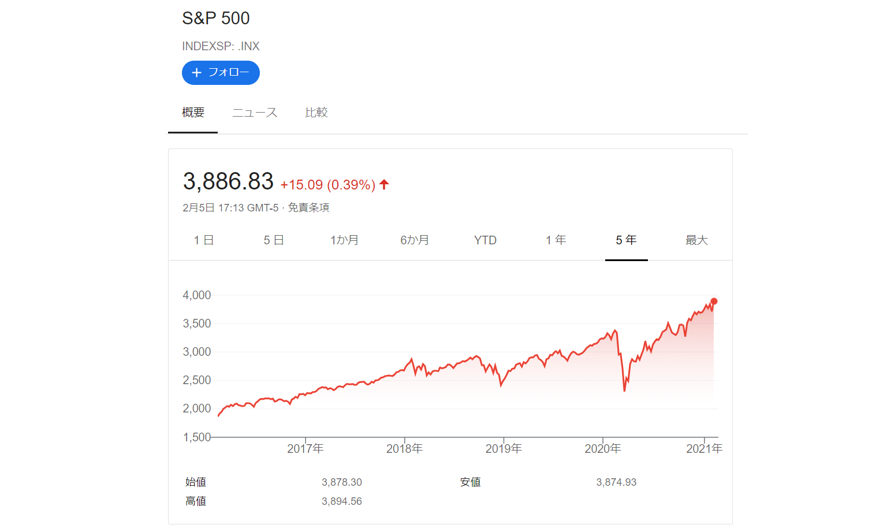Open the 免責条項 disclaimer link

[308, 208]
